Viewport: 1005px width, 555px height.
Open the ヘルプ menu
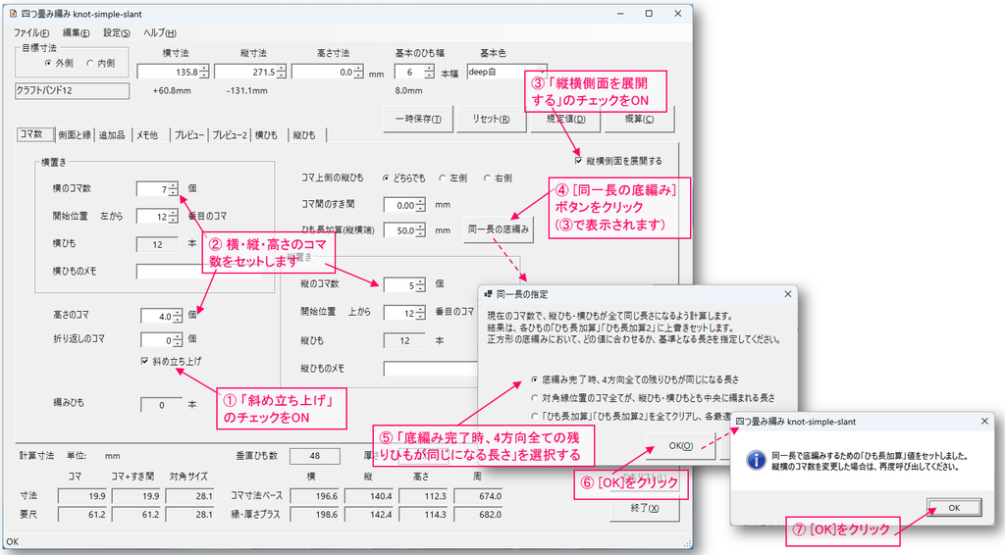(160, 32)
